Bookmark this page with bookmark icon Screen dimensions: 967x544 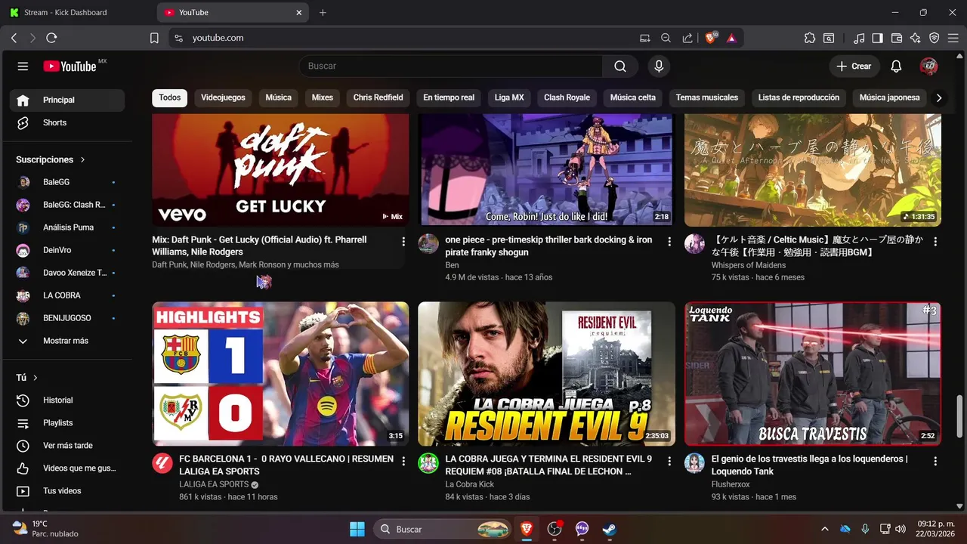pyautogui.click(x=154, y=38)
